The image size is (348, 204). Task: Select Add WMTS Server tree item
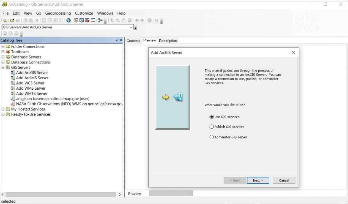(29, 93)
